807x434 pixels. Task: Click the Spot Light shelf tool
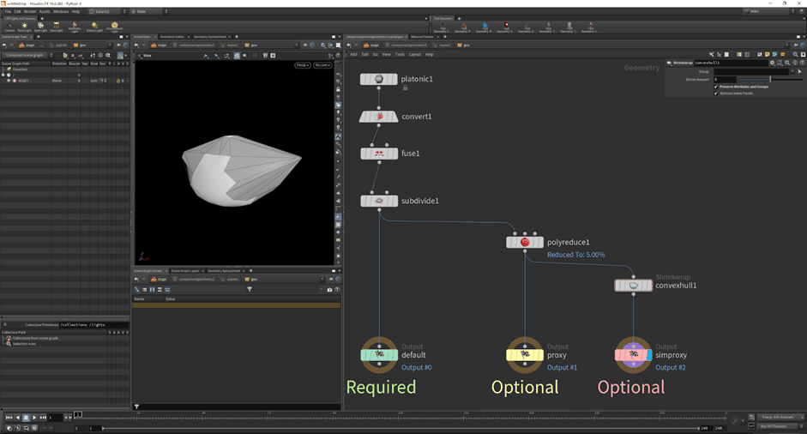pos(40,27)
